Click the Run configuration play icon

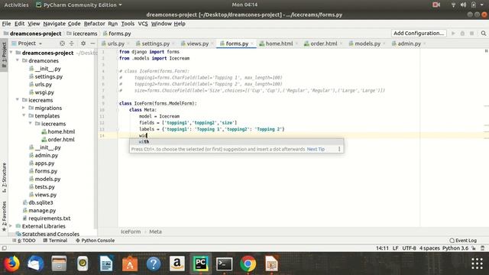point(453,34)
